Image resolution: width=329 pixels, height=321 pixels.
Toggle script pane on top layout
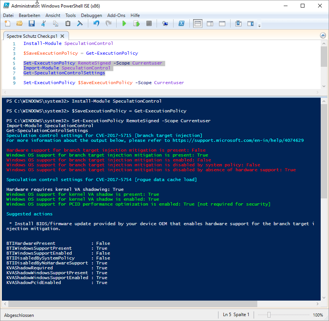198,24
